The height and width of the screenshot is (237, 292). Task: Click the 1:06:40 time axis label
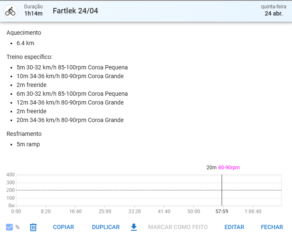coord(253,212)
